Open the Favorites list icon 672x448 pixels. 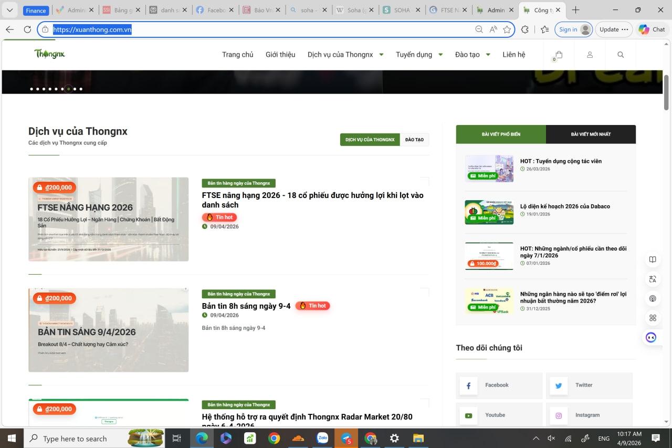(544, 29)
